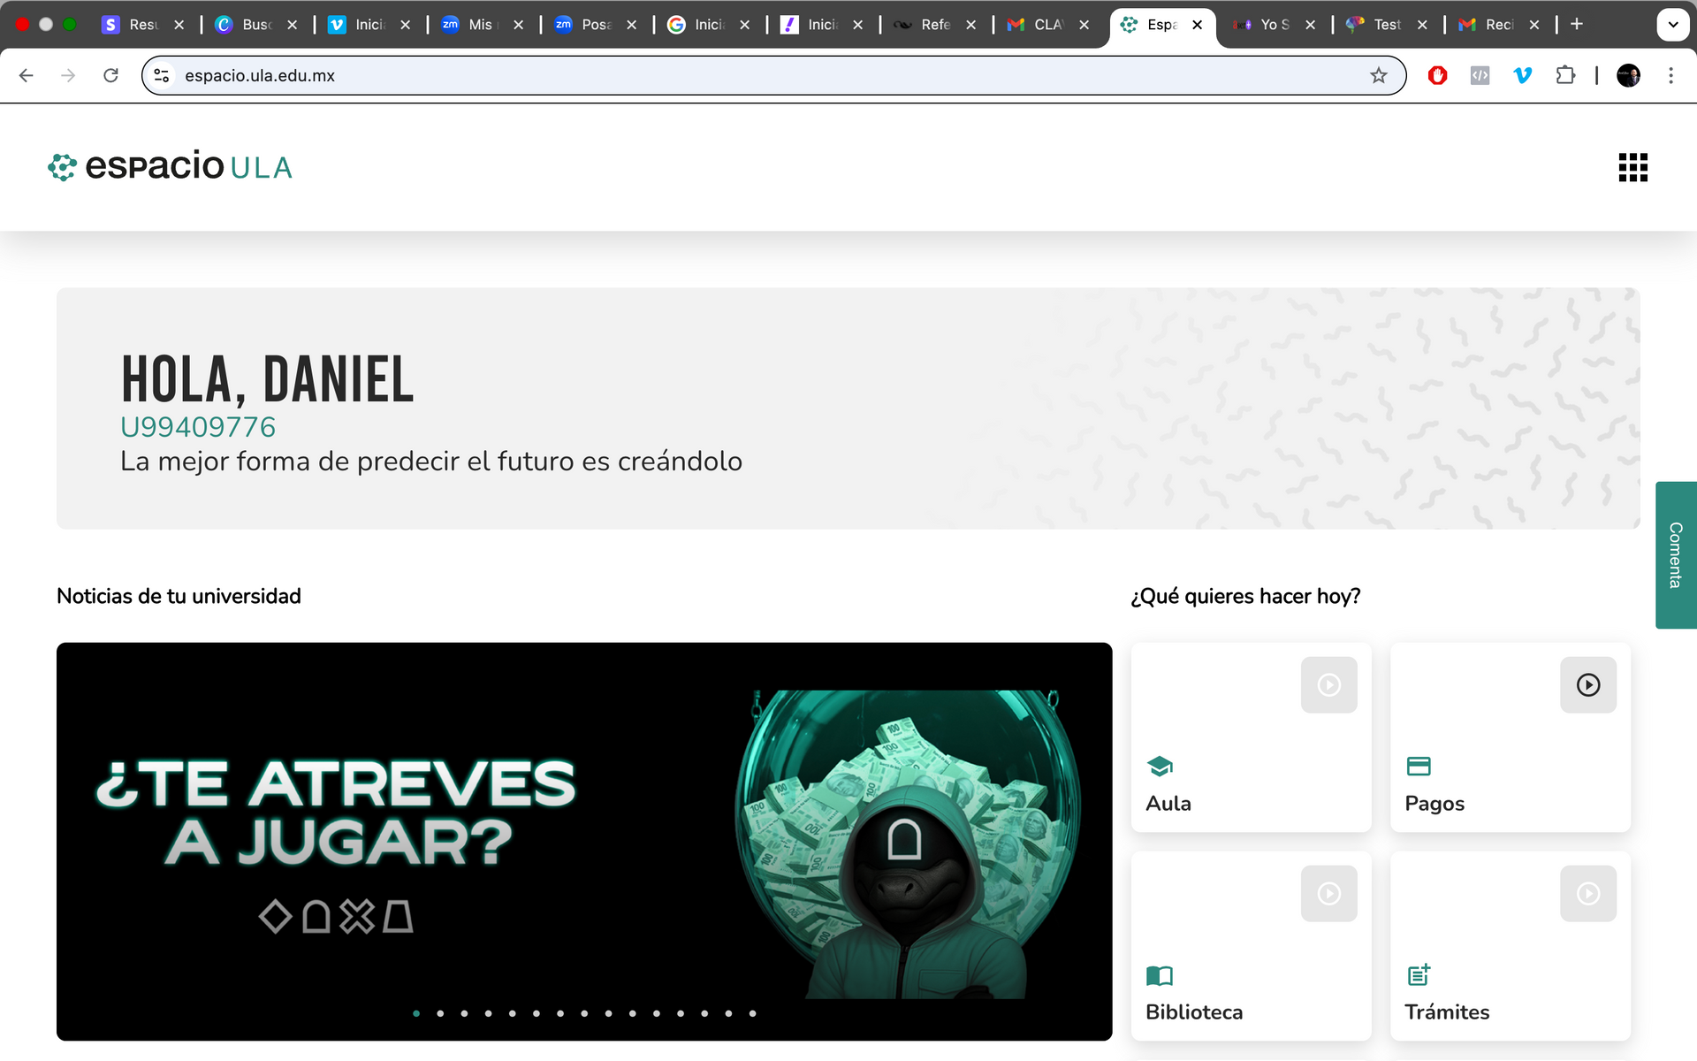Screen dimensions: 1697x1061
Task: Select the first carousel dot indicator
Action: click(416, 1013)
